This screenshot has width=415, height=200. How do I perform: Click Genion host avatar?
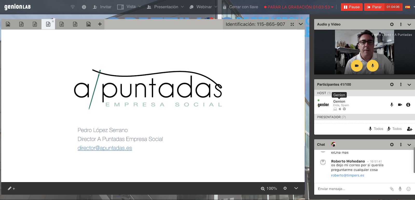tap(323, 105)
